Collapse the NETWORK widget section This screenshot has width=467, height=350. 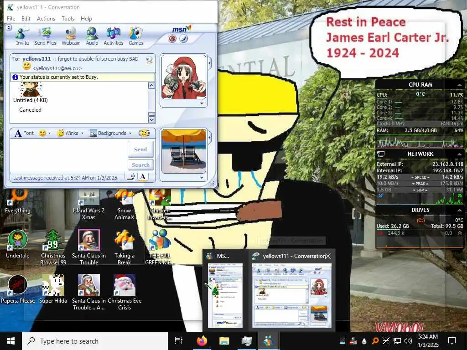point(459,154)
